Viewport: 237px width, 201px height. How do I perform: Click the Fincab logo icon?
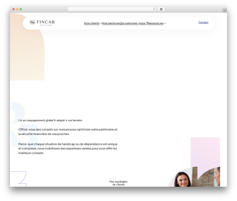tap(32, 22)
